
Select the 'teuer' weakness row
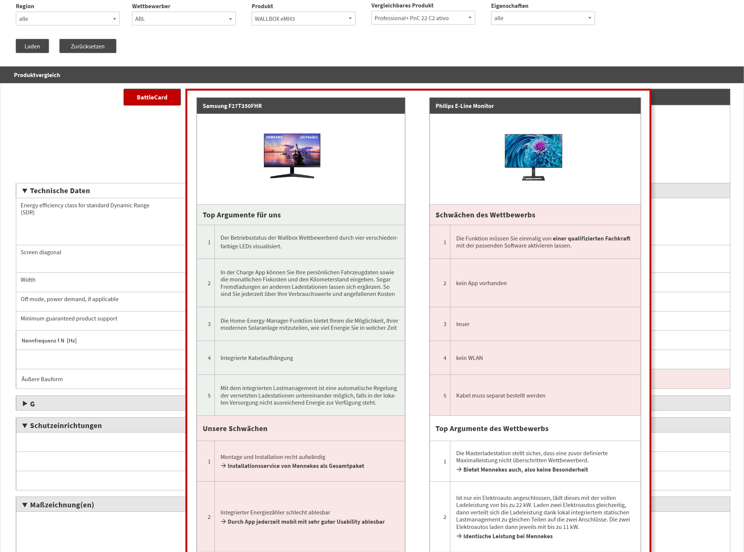(x=535, y=324)
